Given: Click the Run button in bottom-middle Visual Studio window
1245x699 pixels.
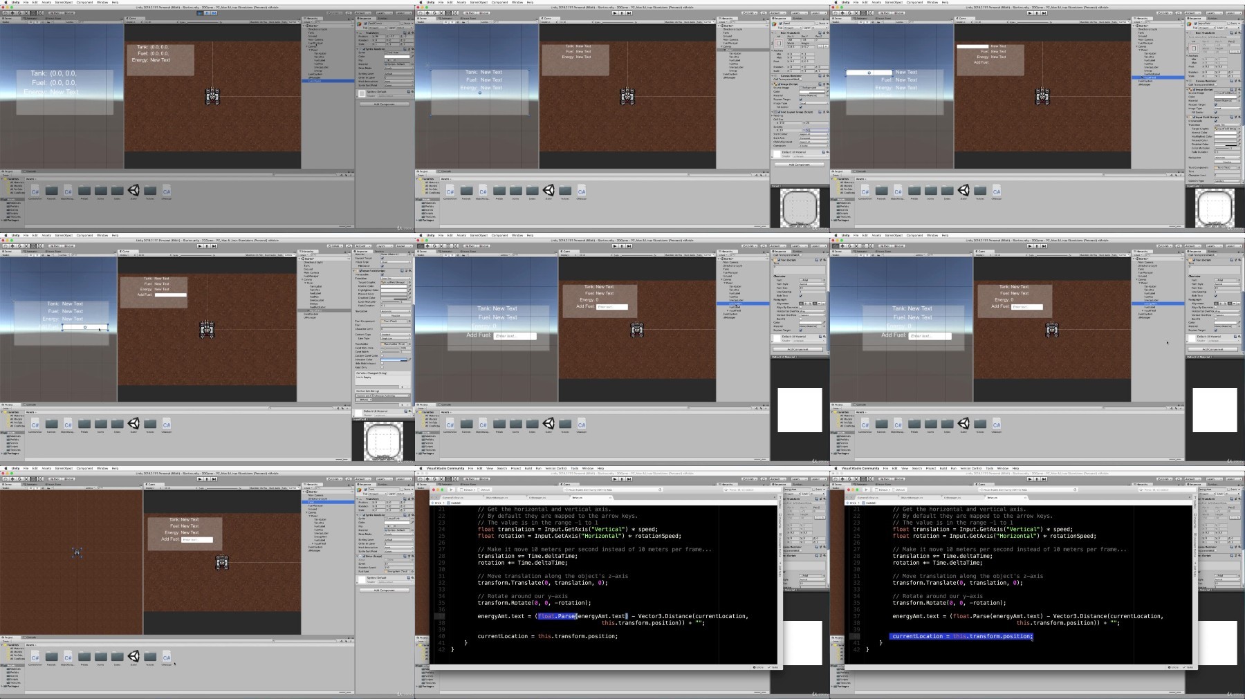Looking at the screenshot, I should (x=451, y=490).
